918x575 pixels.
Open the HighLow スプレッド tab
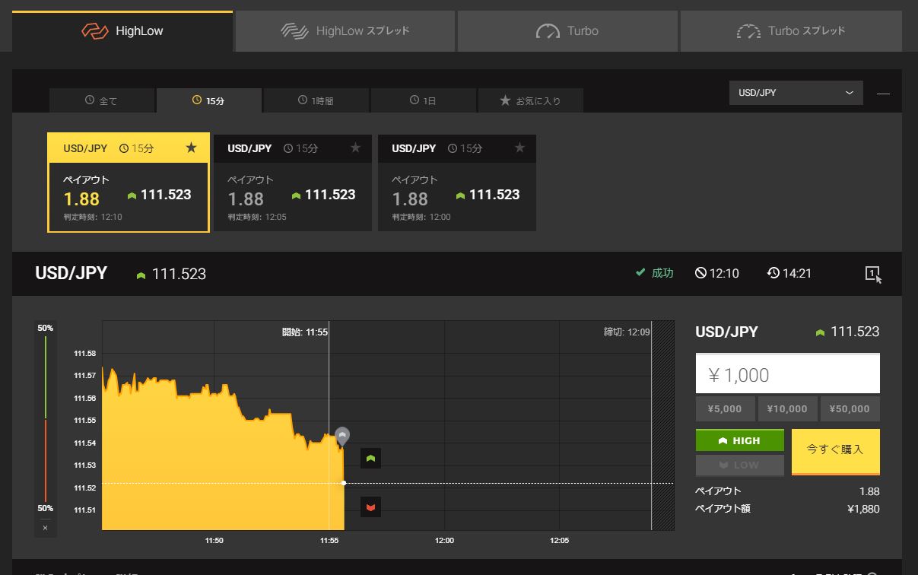tap(345, 31)
